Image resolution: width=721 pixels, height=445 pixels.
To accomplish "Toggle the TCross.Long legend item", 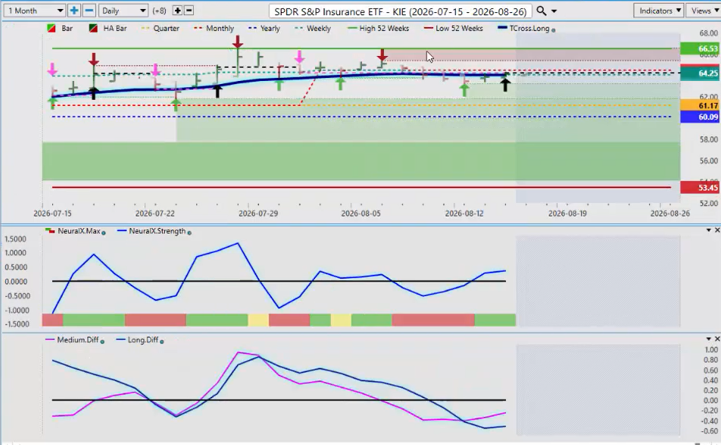I will tap(524, 29).
